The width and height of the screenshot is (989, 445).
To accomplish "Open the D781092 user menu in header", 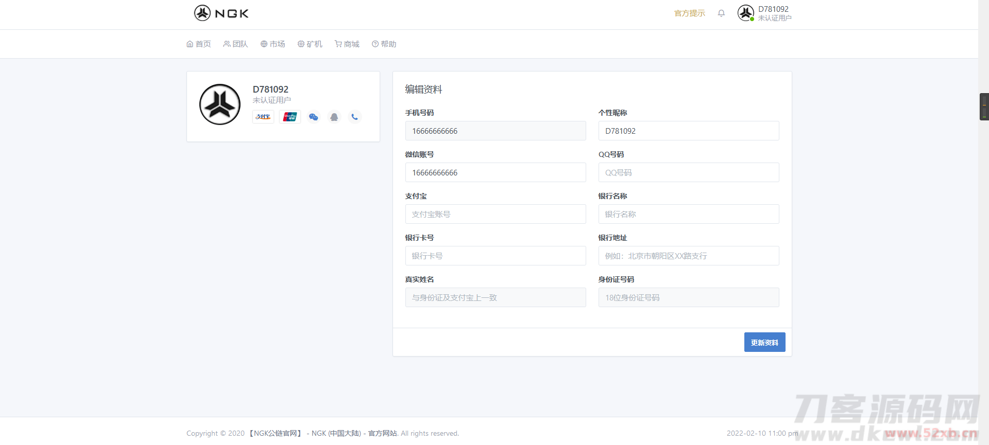I will (764, 13).
